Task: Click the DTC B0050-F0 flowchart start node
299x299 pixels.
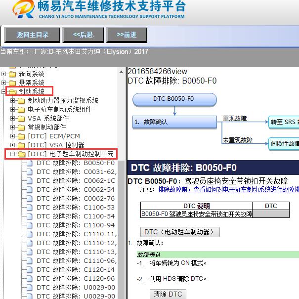Action: (174, 99)
